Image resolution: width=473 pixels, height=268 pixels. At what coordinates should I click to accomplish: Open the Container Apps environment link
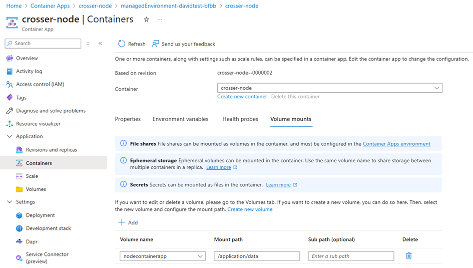point(396,144)
